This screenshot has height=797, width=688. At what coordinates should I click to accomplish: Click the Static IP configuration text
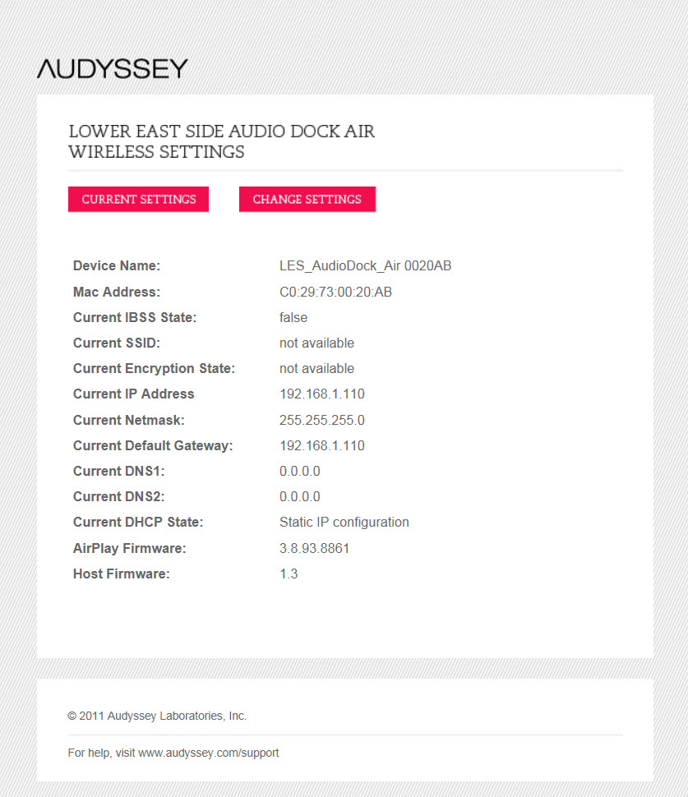pyautogui.click(x=344, y=522)
